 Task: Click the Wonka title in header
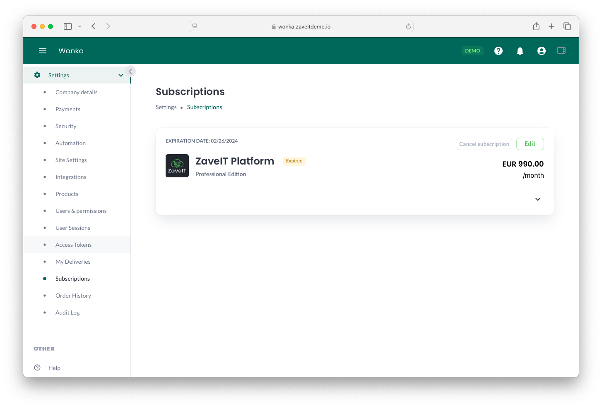(71, 51)
